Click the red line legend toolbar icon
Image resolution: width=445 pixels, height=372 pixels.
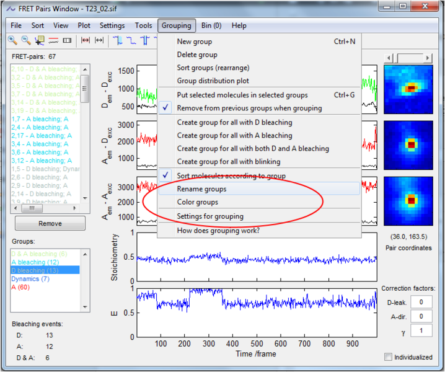53,40
